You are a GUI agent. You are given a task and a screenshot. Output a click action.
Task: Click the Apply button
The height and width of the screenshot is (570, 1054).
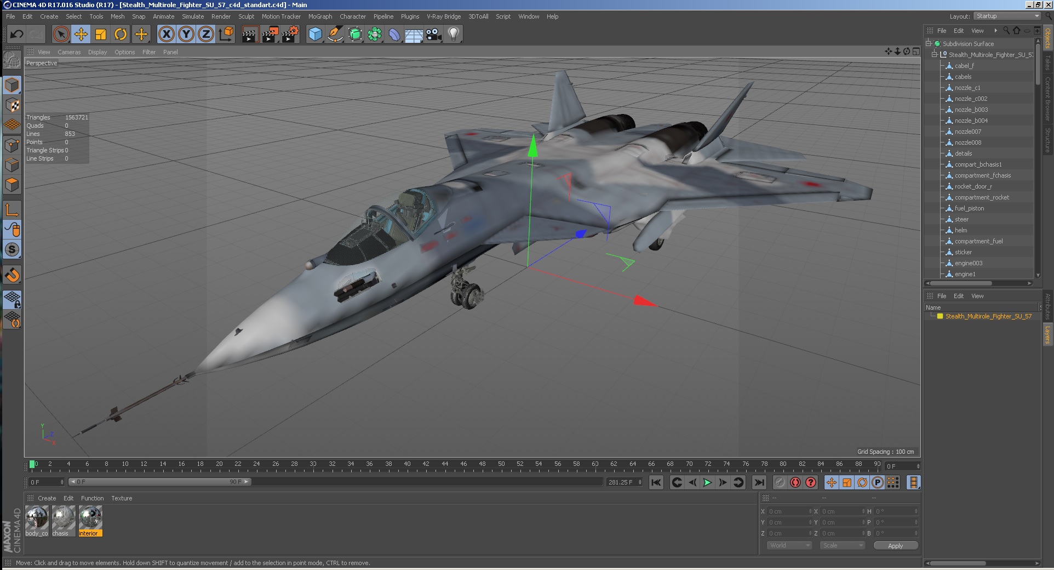895,545
